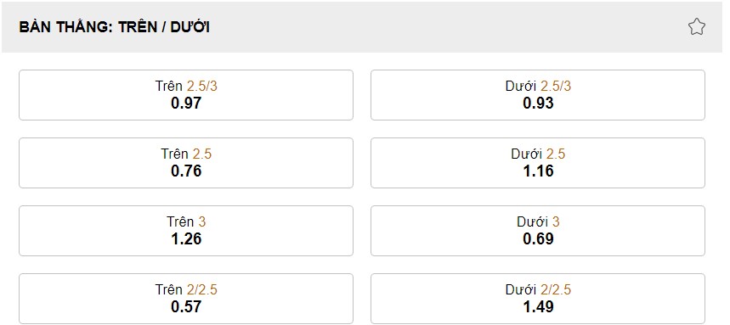Tap the 0.76 odds figure
730x325 pixels.
(186, 171)
